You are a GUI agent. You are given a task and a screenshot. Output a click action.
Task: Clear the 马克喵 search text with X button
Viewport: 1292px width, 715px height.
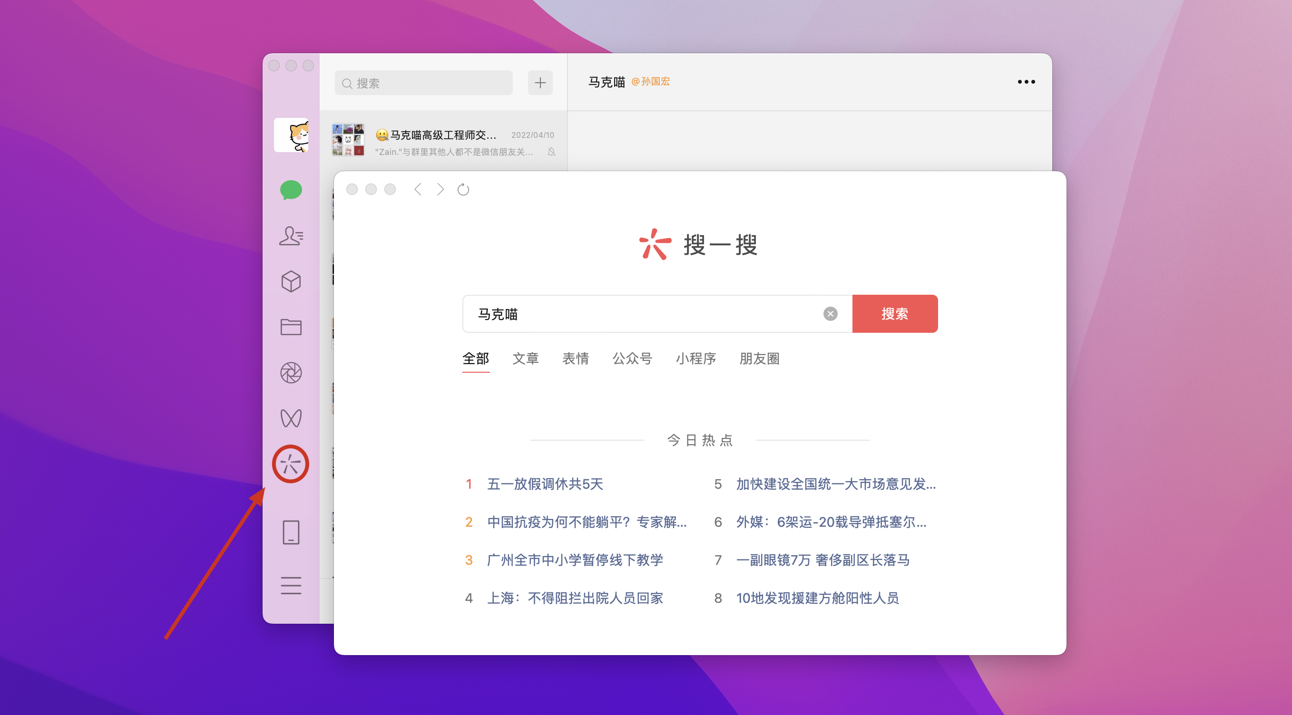tap(830, 314)
